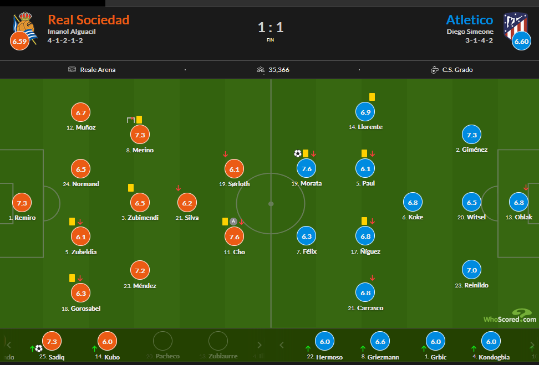Click the stadium icon beside Reale Arena

[x=72, y=69]
